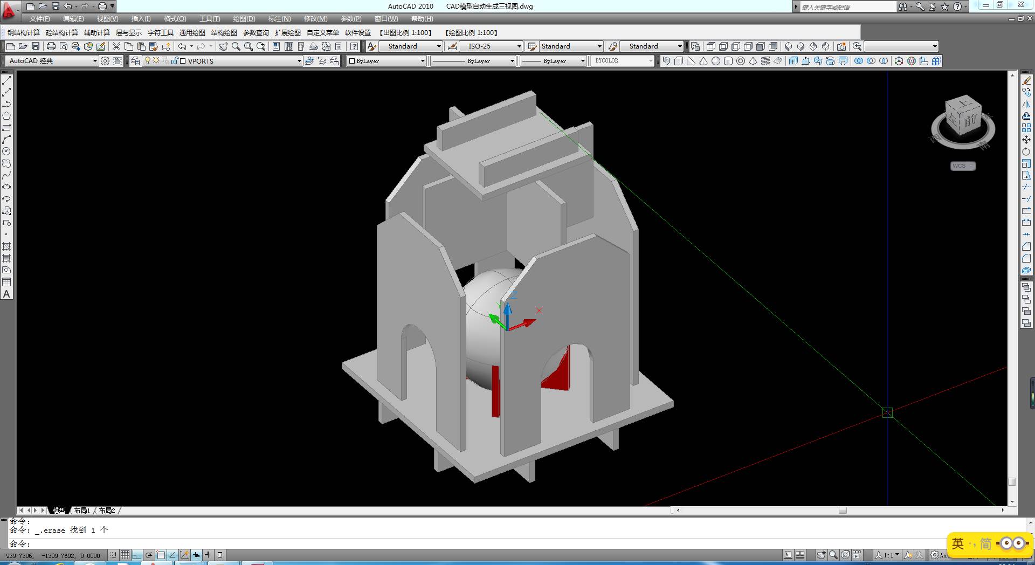Image resolution: width=1035 pixels, height=565 pixels.
Task: Activate realtime Zoom magnifier tool
Action: [236, 46]
